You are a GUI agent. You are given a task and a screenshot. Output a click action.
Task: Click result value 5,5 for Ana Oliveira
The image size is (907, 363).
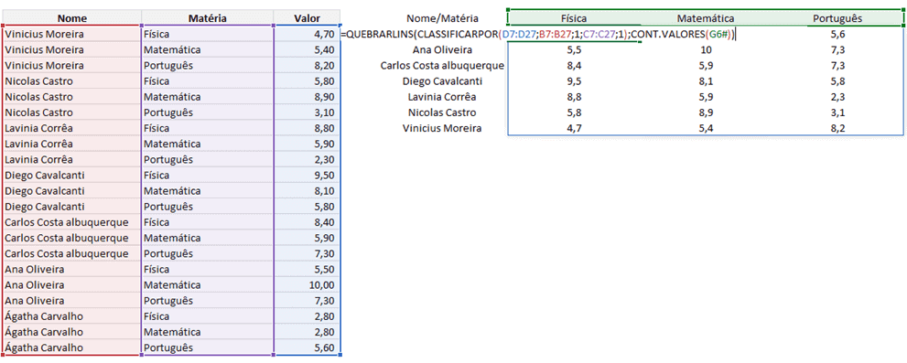[x=574, y=49]
